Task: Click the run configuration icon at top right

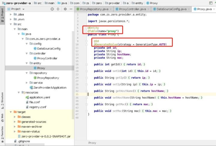Action: click(x=211, y=3)
